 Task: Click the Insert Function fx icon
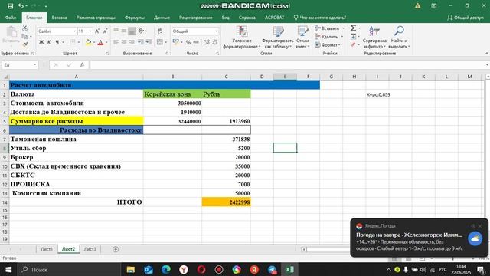tap(82, 64)
